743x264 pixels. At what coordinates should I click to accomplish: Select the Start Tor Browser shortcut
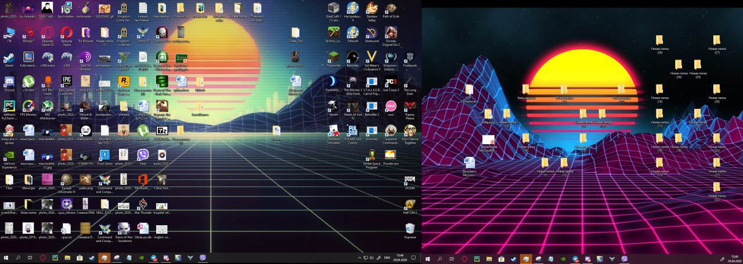tap(85, 59)
